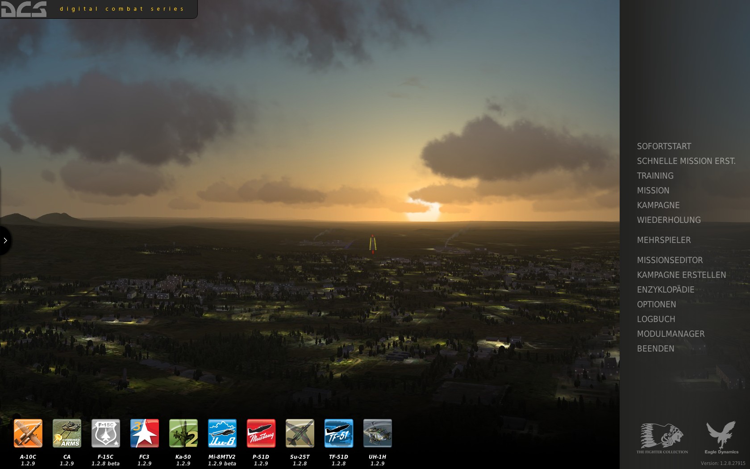The height and width of the screenshot is (469, 750).
Task: Launch the MISSIONSEDITOR
Action: click(670, 260)
